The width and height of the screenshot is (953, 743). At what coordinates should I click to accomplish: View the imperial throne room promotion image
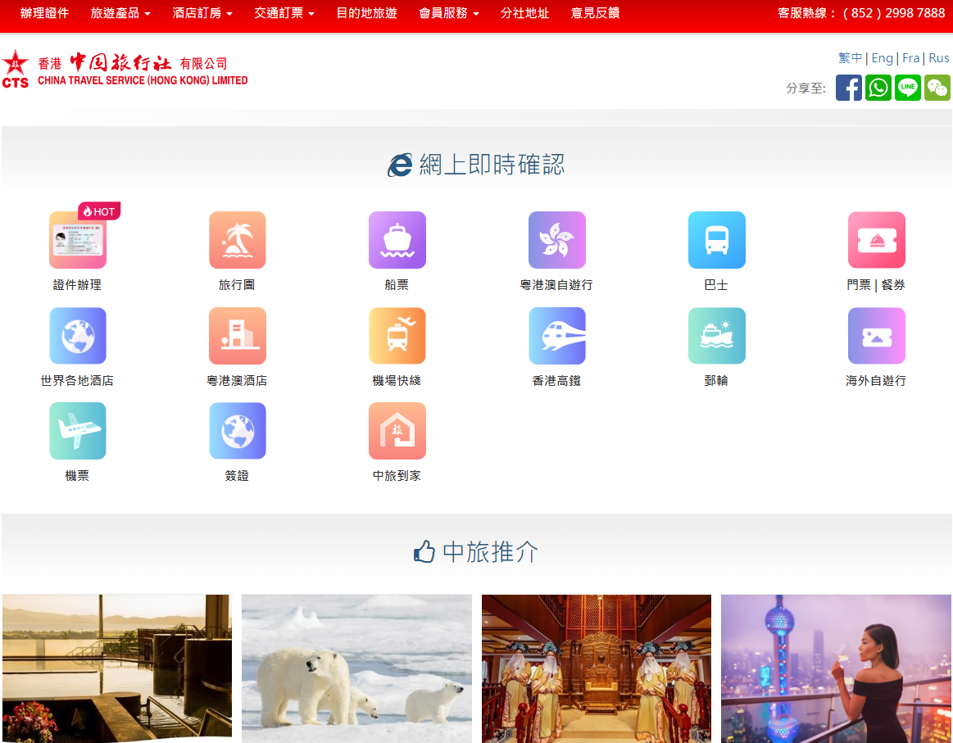coord(597,668)
